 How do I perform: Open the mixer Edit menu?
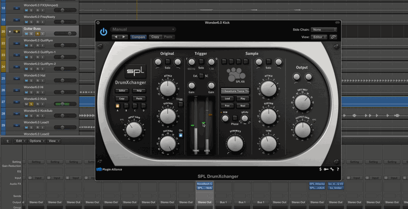point(20,141)
